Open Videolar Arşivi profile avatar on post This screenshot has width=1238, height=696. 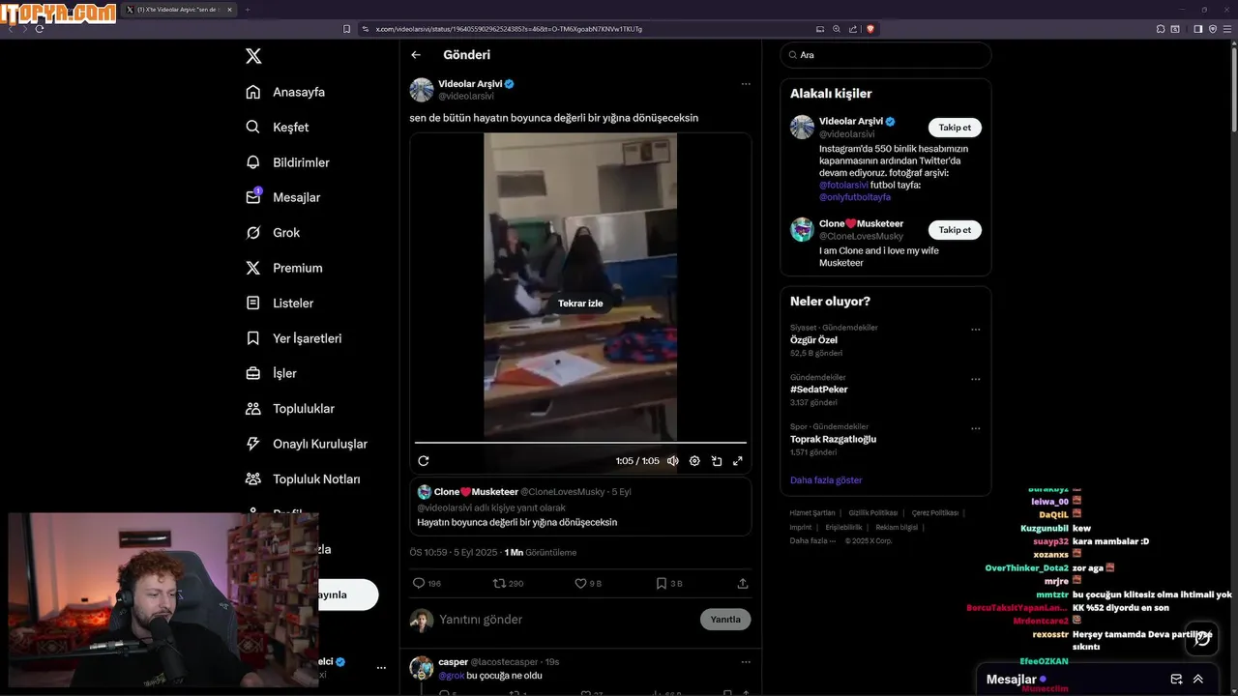click(x=422, y=90)
